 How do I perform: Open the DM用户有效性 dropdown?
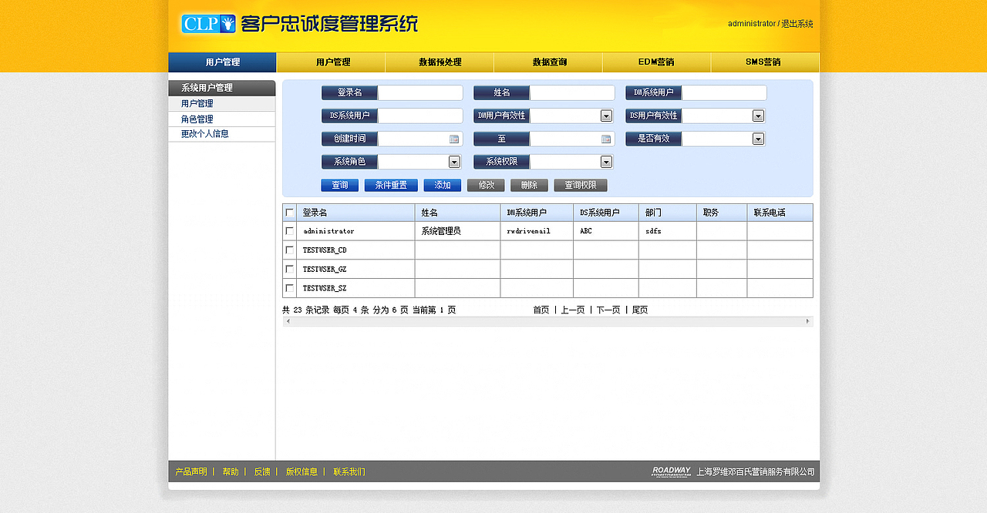point(606,116)
